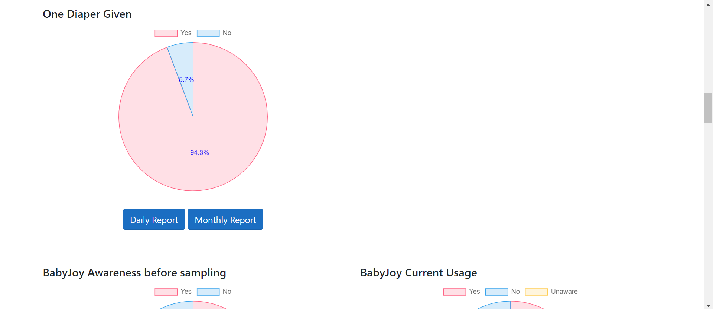Viewport: 713px width, 309px height.
Task: Open the Monthly Report
Action: 225,219
